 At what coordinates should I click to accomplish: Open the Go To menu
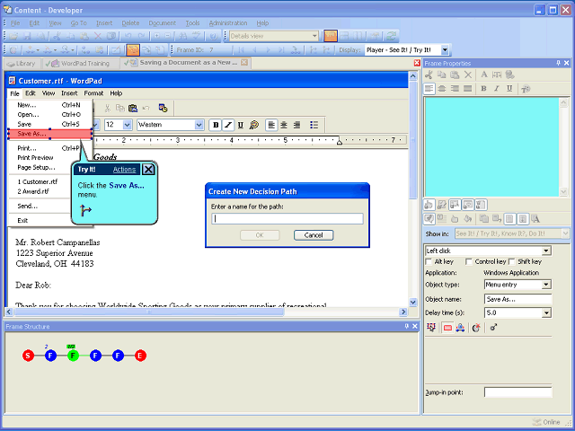(x=78, y=23)
